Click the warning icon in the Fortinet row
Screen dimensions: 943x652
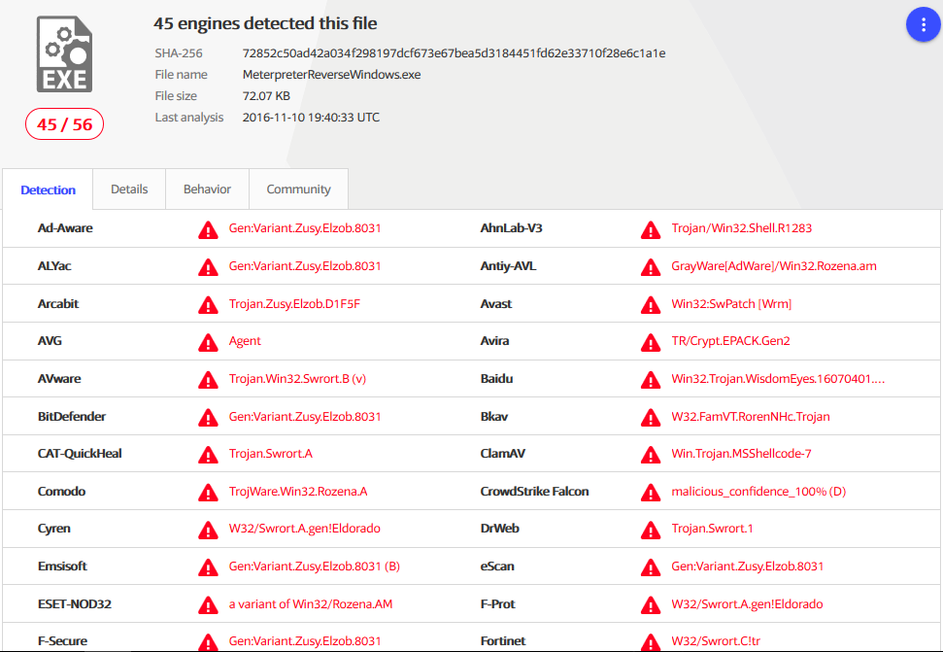(x=651, y=641)
